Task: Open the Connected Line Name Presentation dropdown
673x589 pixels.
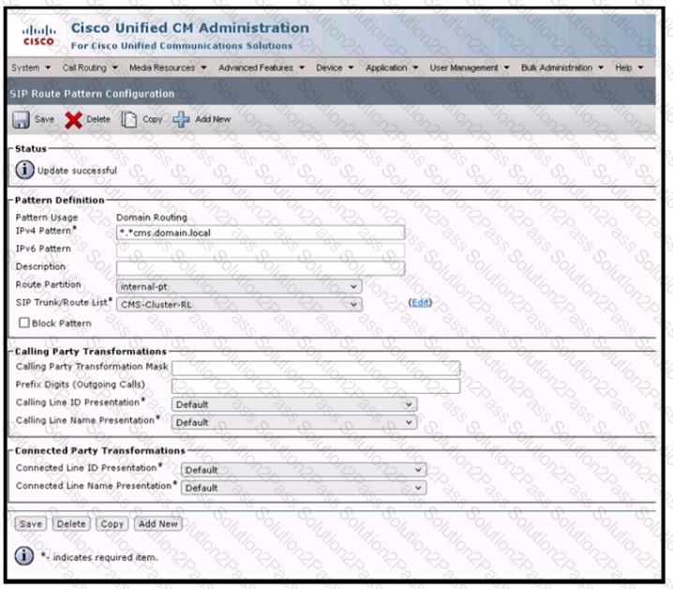Action: click(x=304, y=488)
